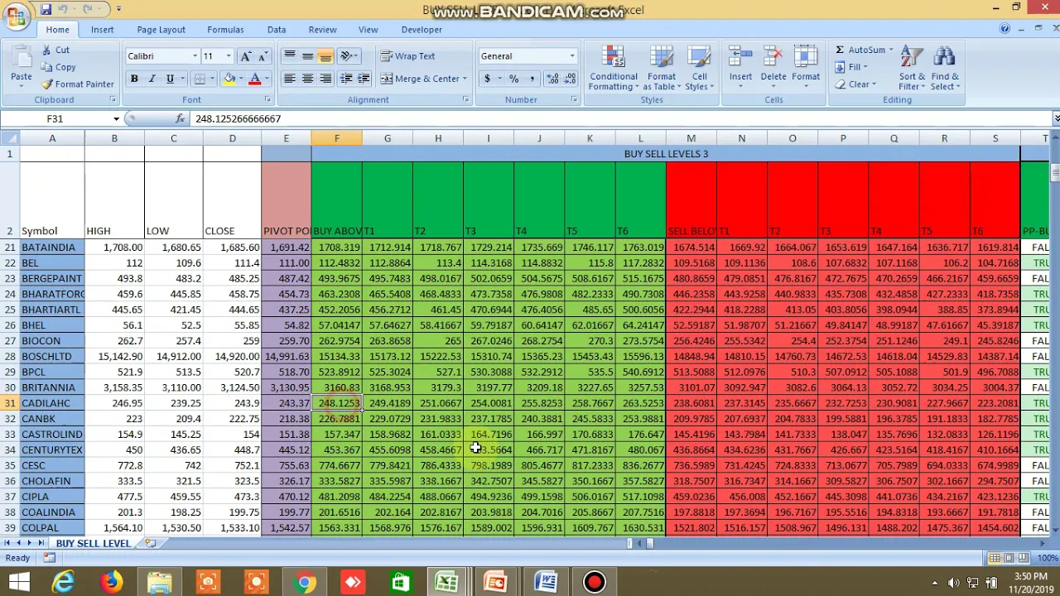Open Firefox from the taskbar

[112, 583]
